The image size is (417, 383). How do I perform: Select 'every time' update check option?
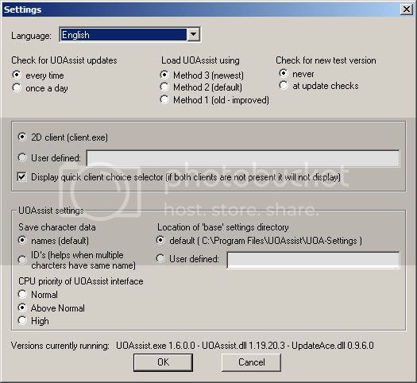click(17, 75)
